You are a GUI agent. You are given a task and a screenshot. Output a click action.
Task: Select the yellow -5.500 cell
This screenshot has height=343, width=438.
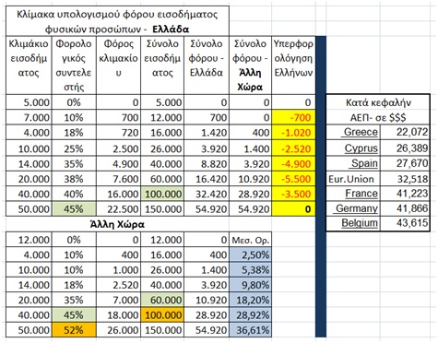click(x=293, y=179)
